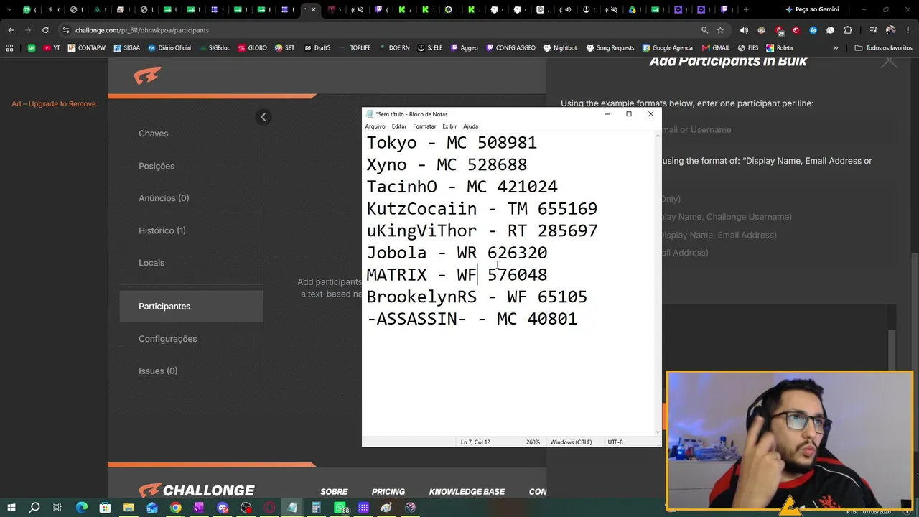919x517 pixels.
Task: Reload the Challonge page
Action: point(45,30)
